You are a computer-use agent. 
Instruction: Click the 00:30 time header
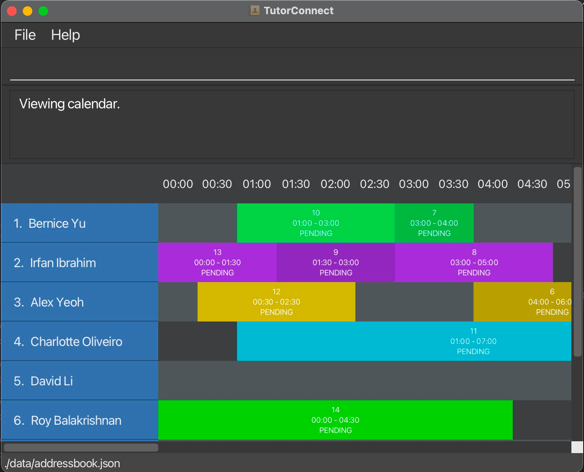tap(217, 184)
